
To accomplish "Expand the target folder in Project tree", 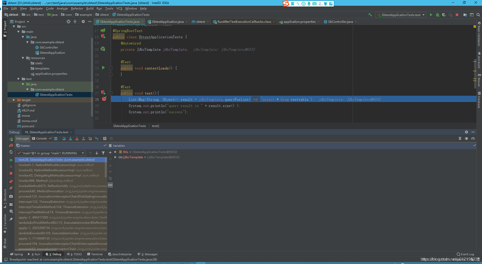I will [x=14, y=100].
